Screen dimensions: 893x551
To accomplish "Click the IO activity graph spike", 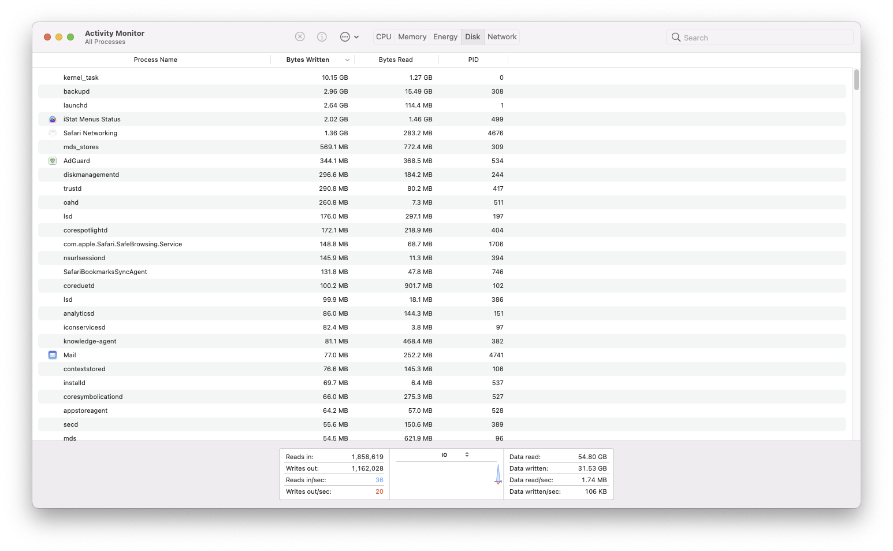I will tap(498, 474).
